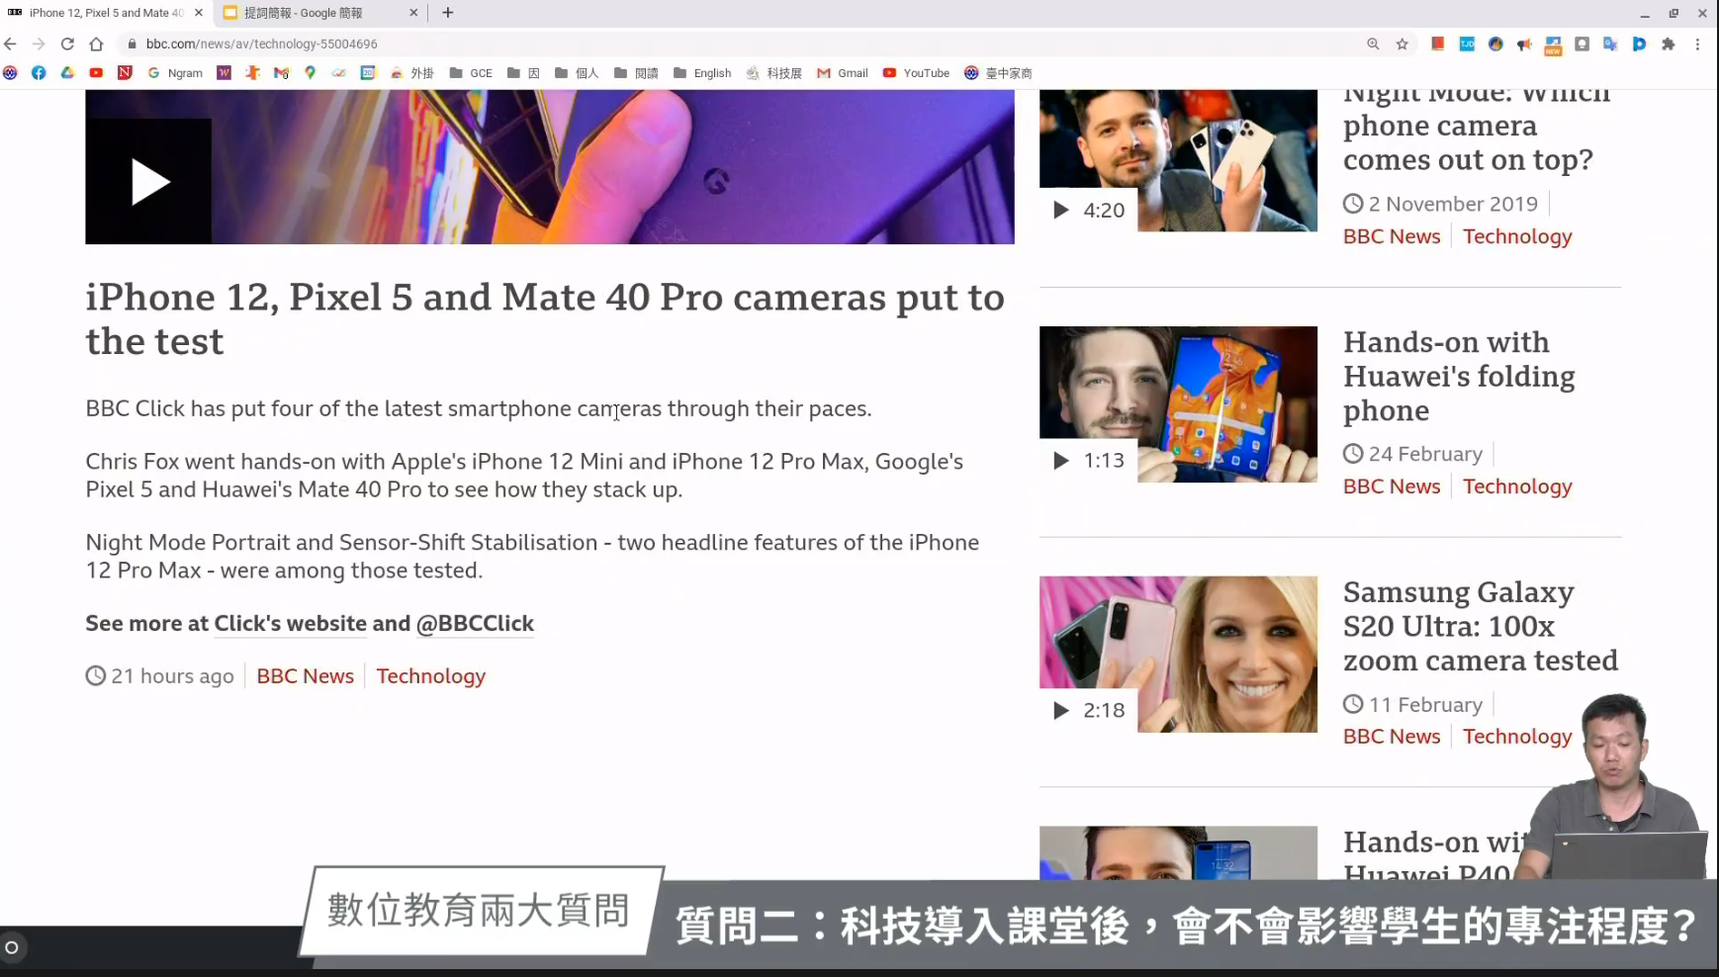Open Night Mode phone camera headline
This screenshot has width=1719, height=977.
[x=1477, y=133]
